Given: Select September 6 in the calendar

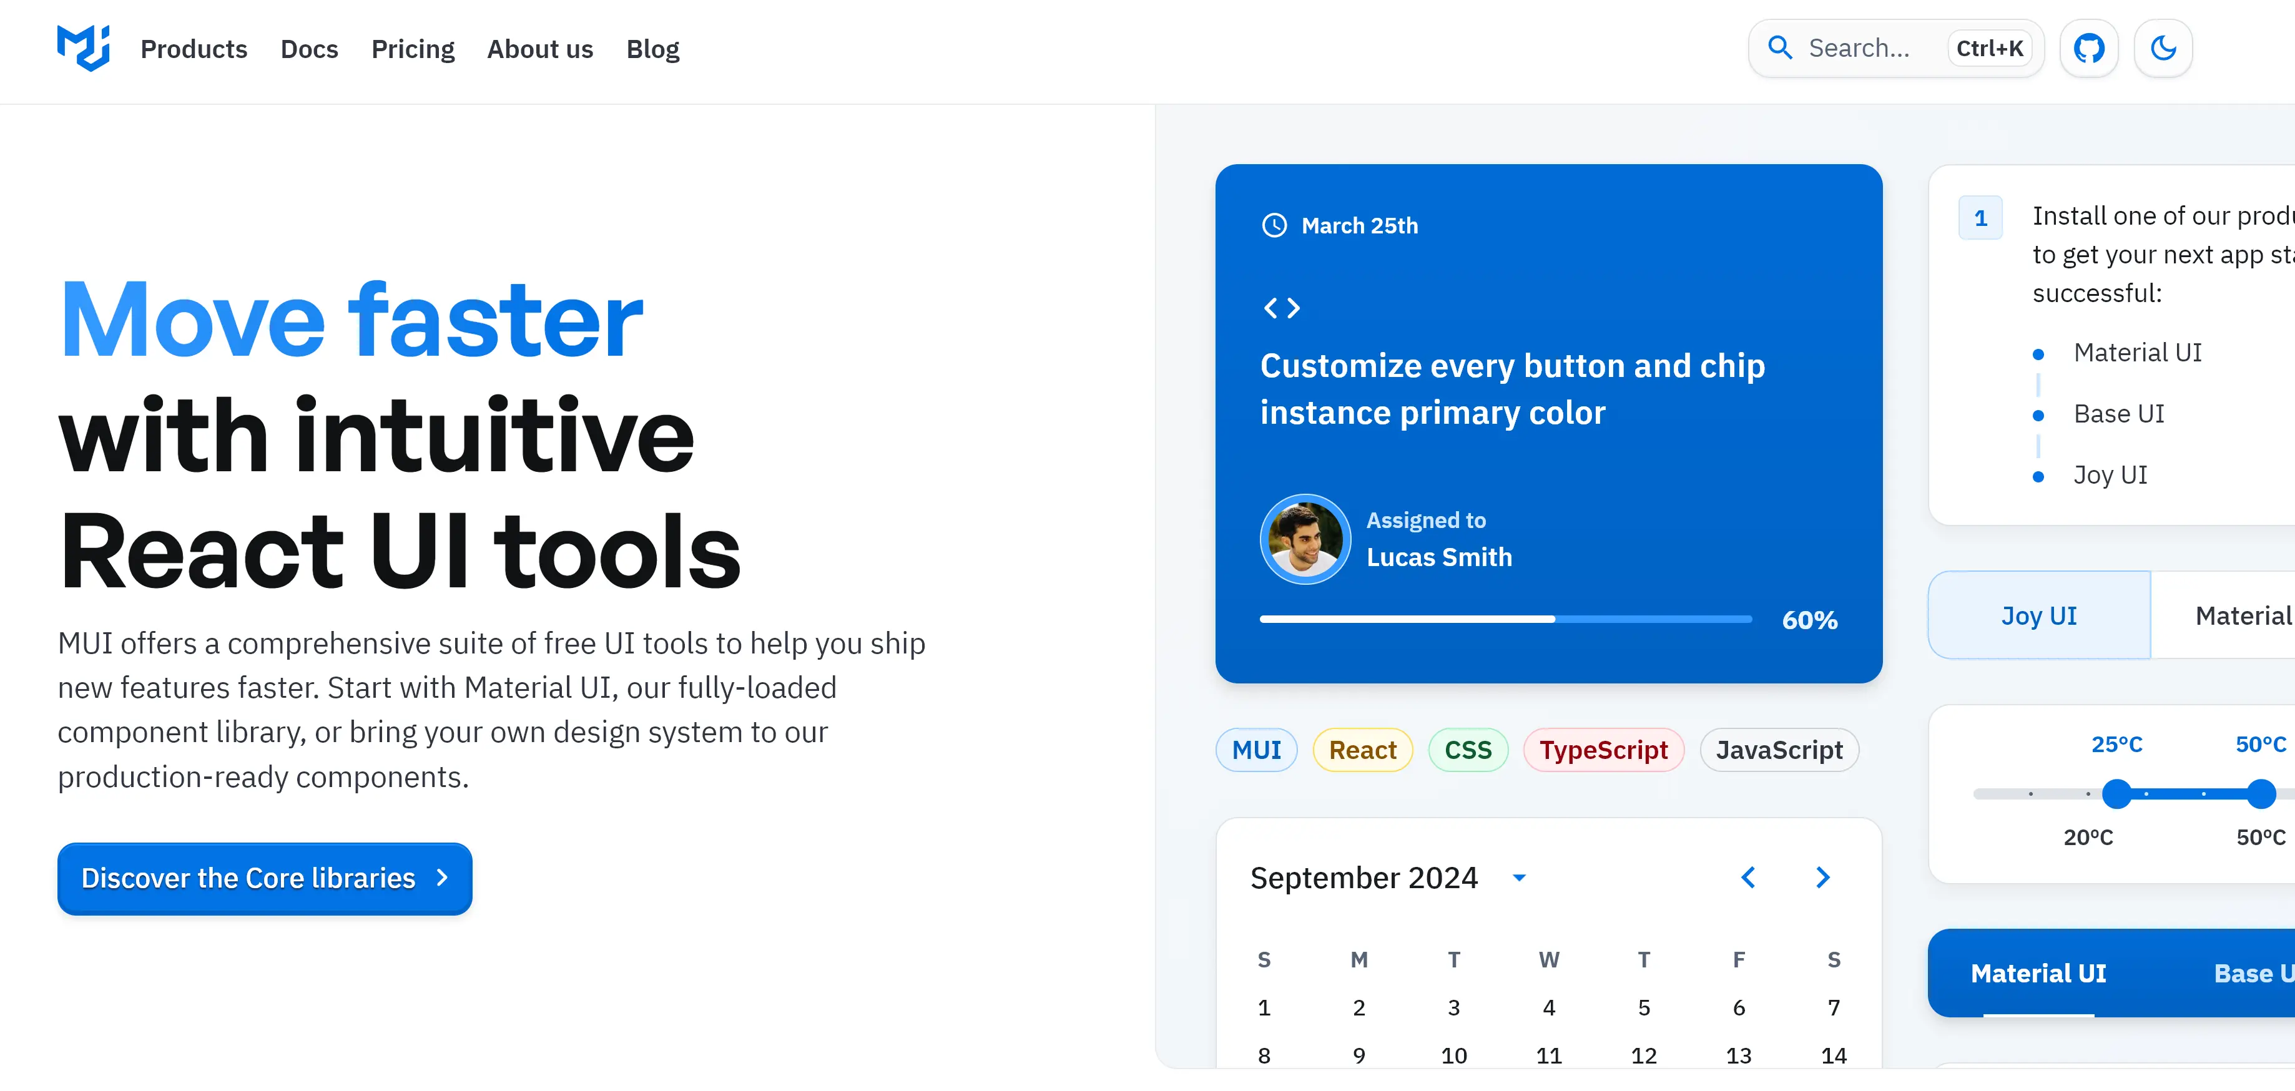Looking at the screenshot, I should pyautogui.click(x=1738, y=1007).
